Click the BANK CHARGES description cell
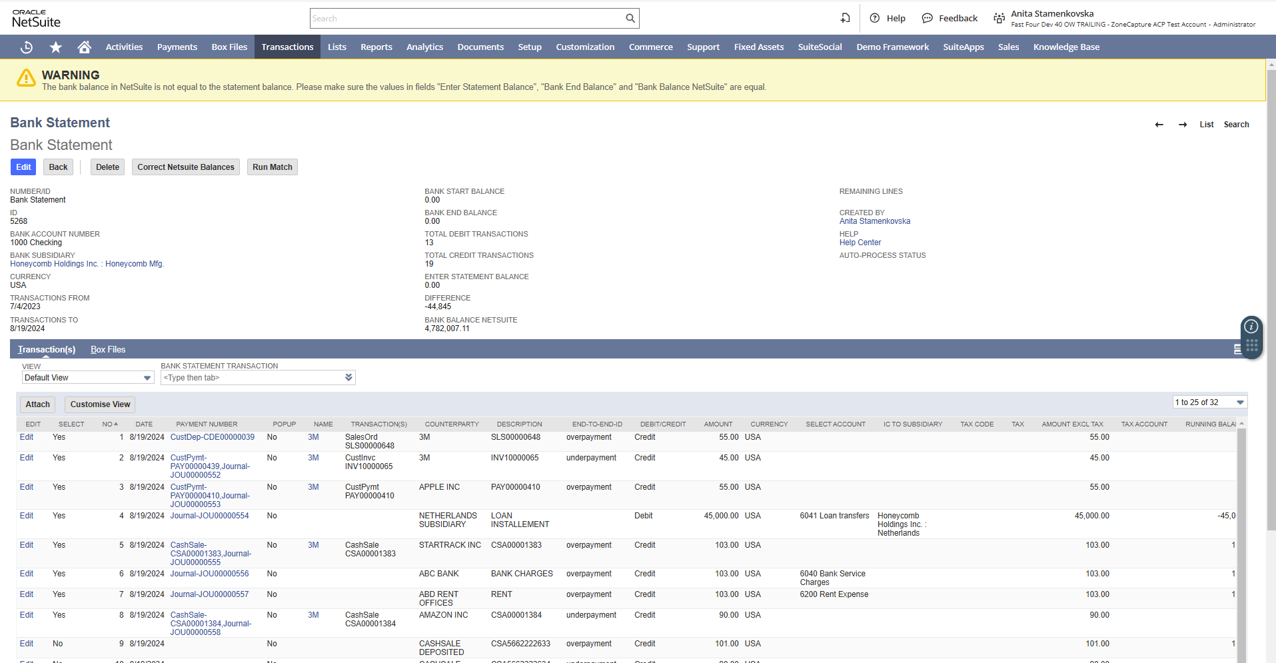 click(522, 574)
